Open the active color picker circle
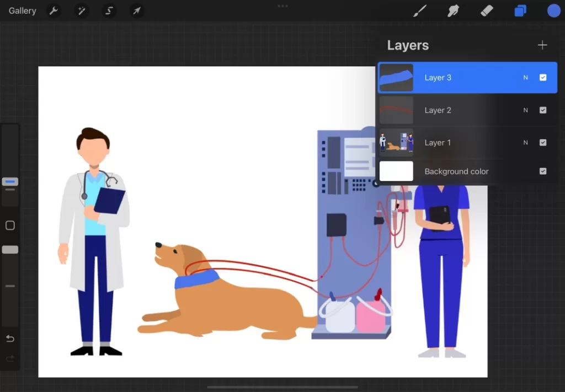This screenshot has width=565, height=392. pos(553,11)
